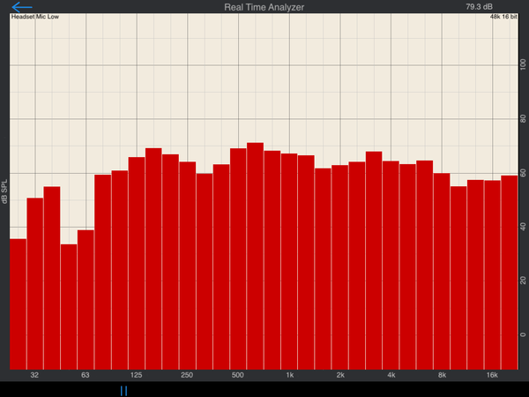Click the 48k 16 bit label
Screen dimensions: 529x397
click(503, 17)
